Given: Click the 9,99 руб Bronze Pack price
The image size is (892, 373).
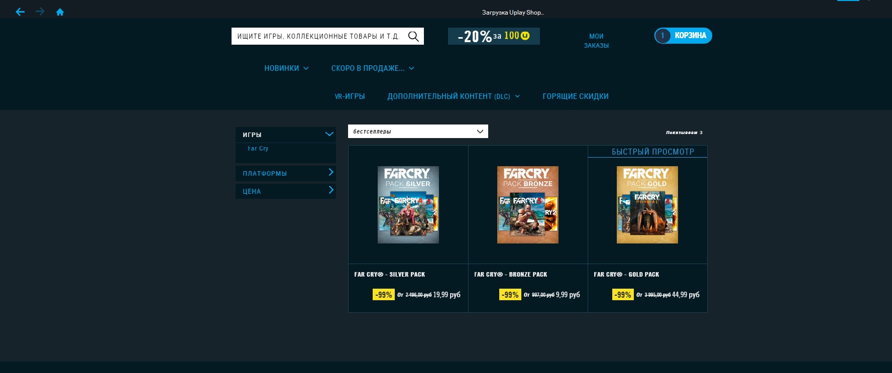Looking at the screenshot, I should 568,295.
